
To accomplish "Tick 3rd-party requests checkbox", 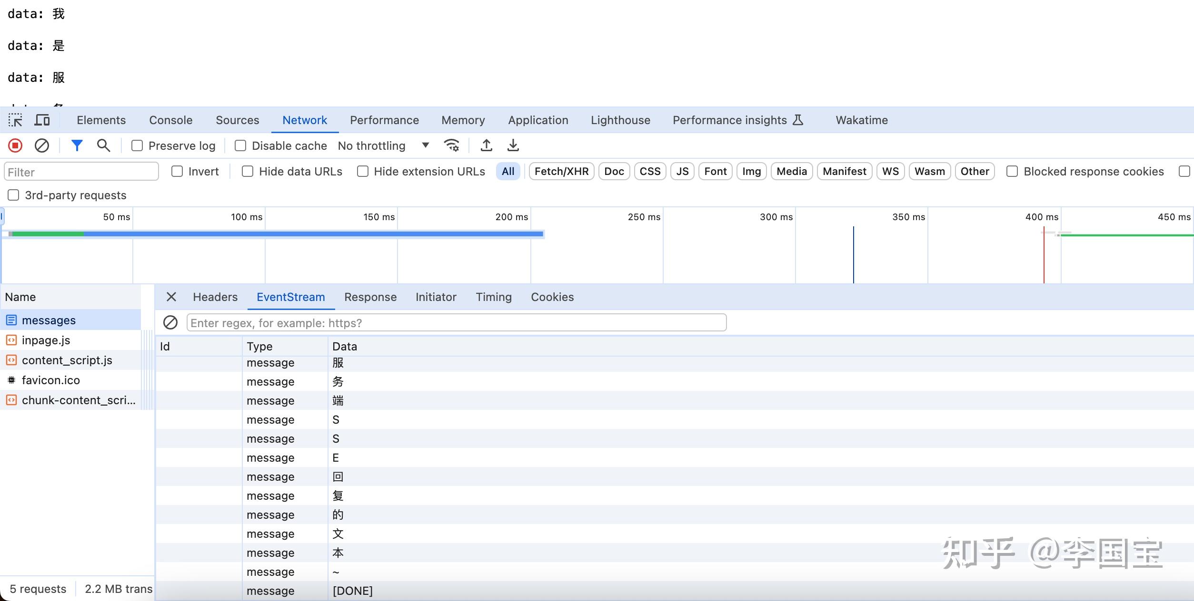I will pos(13,195).
